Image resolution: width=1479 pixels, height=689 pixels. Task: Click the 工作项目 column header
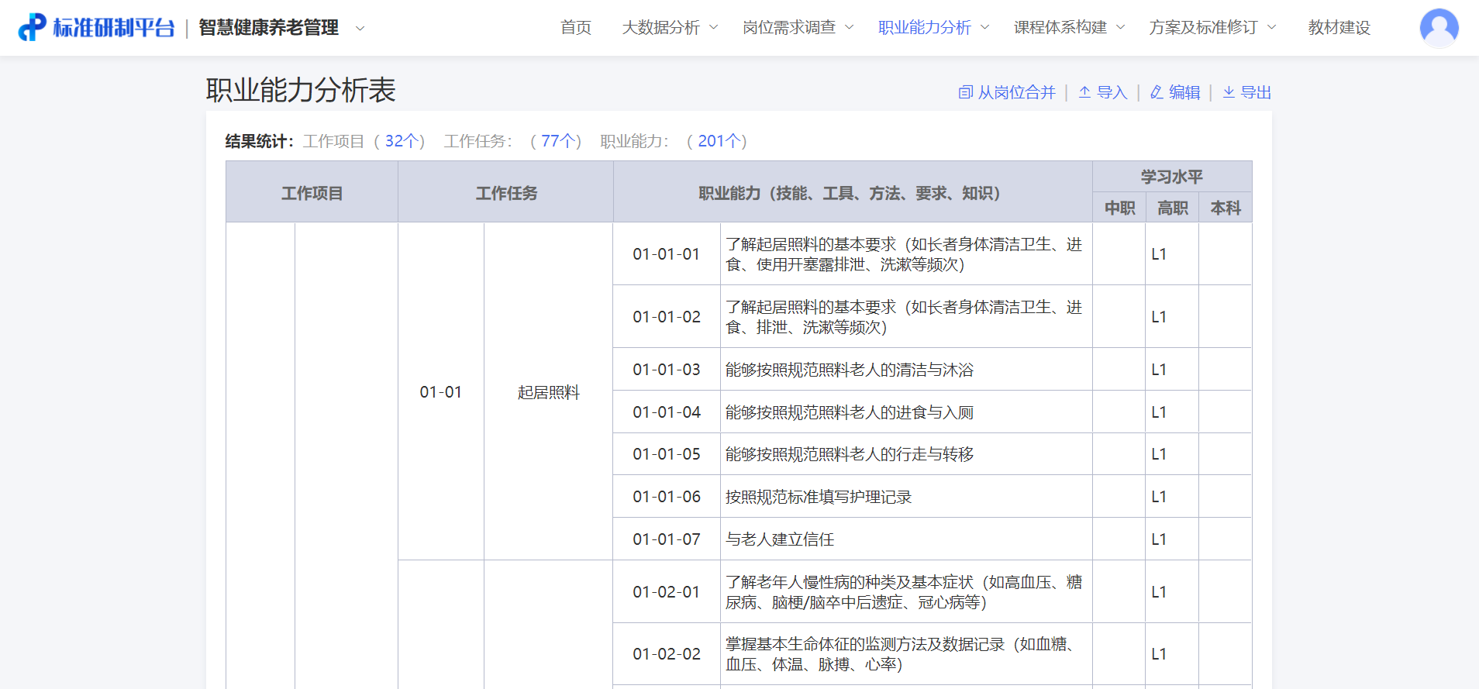[x=312, y=193]
